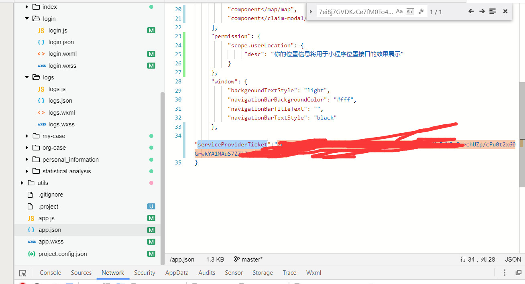Open the .project file
Screen dimensions: 525x284
pyautogui.click(x=49, y=206)
